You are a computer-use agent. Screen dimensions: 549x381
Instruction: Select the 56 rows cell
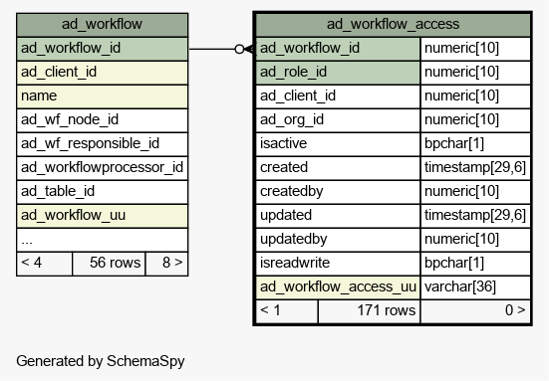(109, 264)
